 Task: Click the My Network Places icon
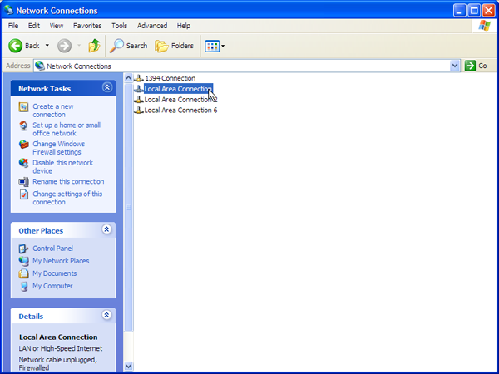coord(23,261)
